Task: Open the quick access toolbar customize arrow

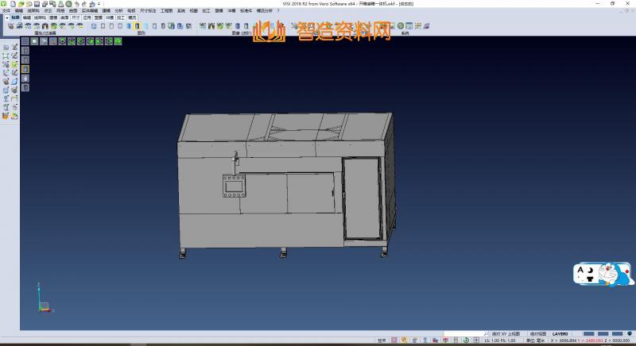Action: coord(100,4)
